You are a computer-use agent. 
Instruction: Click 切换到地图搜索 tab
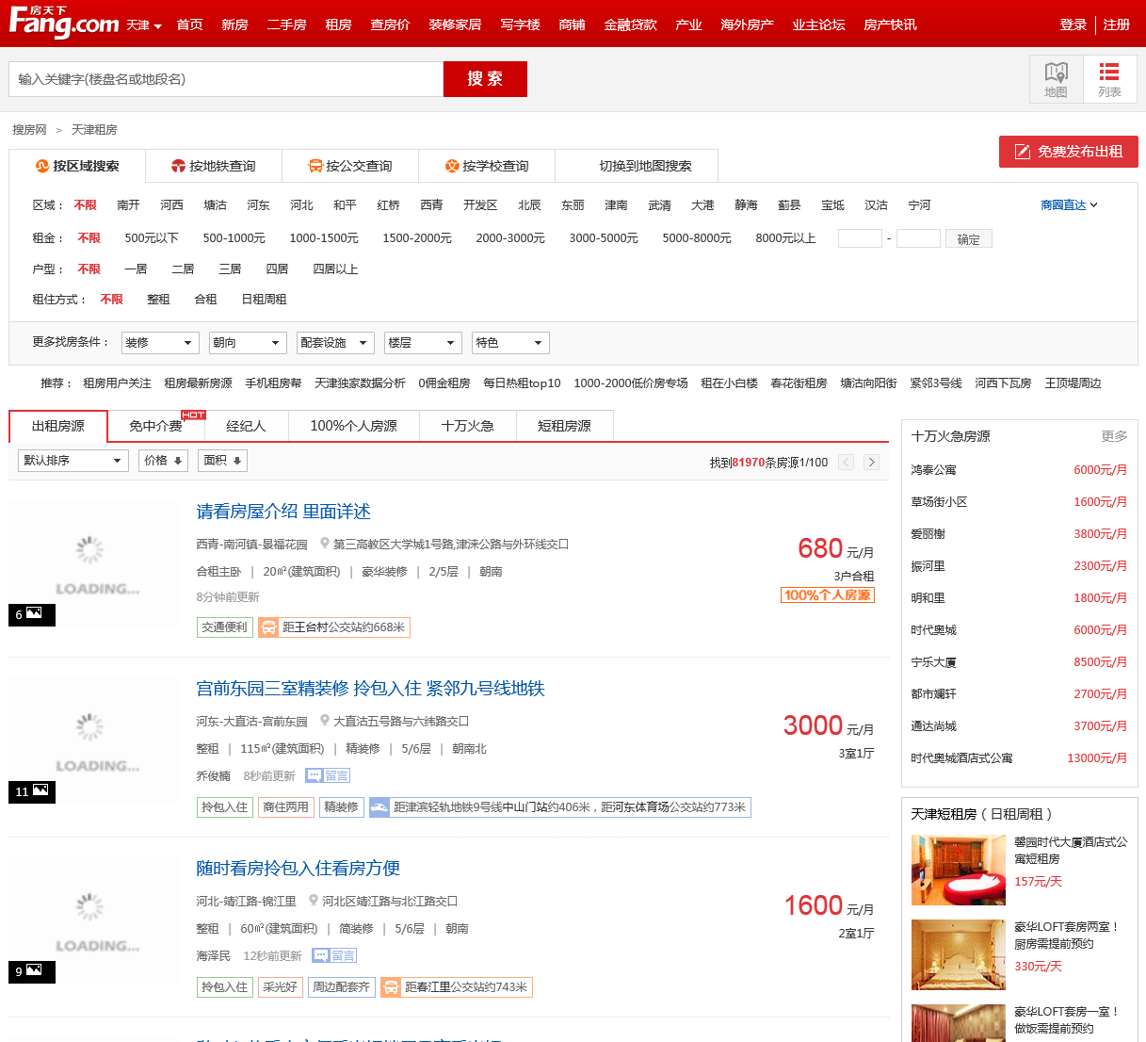point(646,166)
